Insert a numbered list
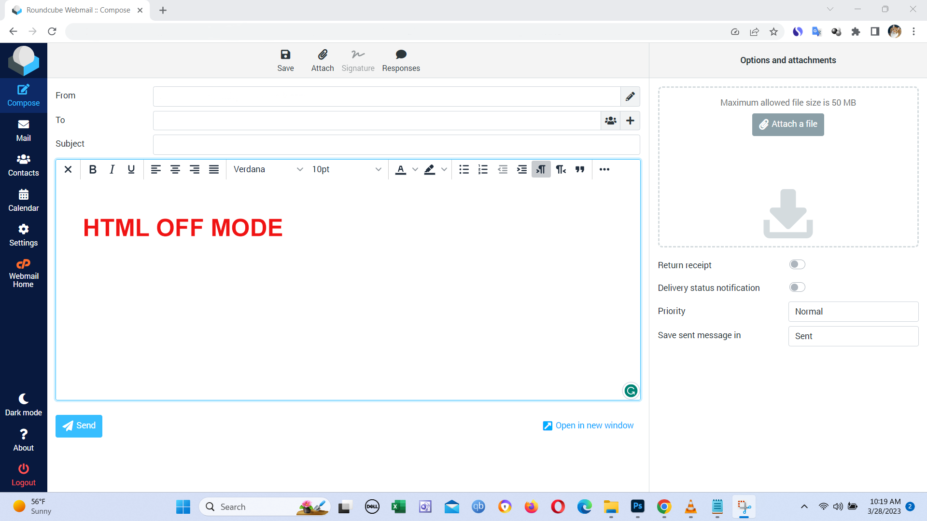 pyautogui.click(x=483, y=169)
